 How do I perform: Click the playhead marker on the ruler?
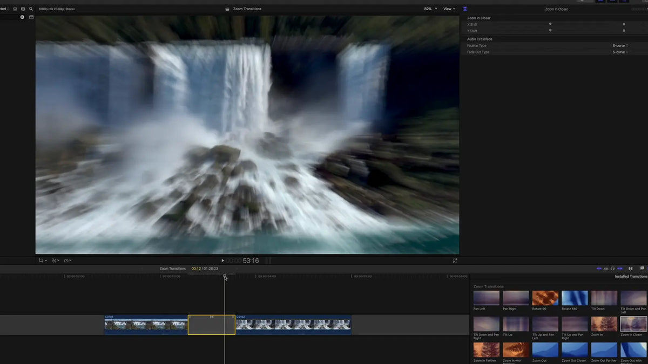[x=225, y=277]
